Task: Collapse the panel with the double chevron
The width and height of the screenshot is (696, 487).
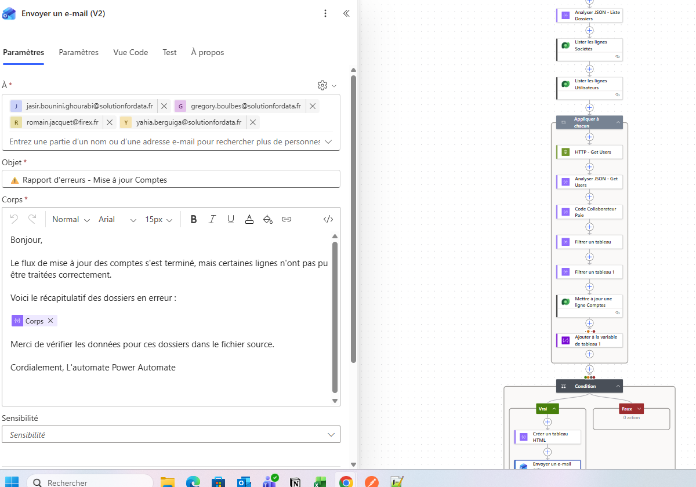Action: click(x=346, y=13)
